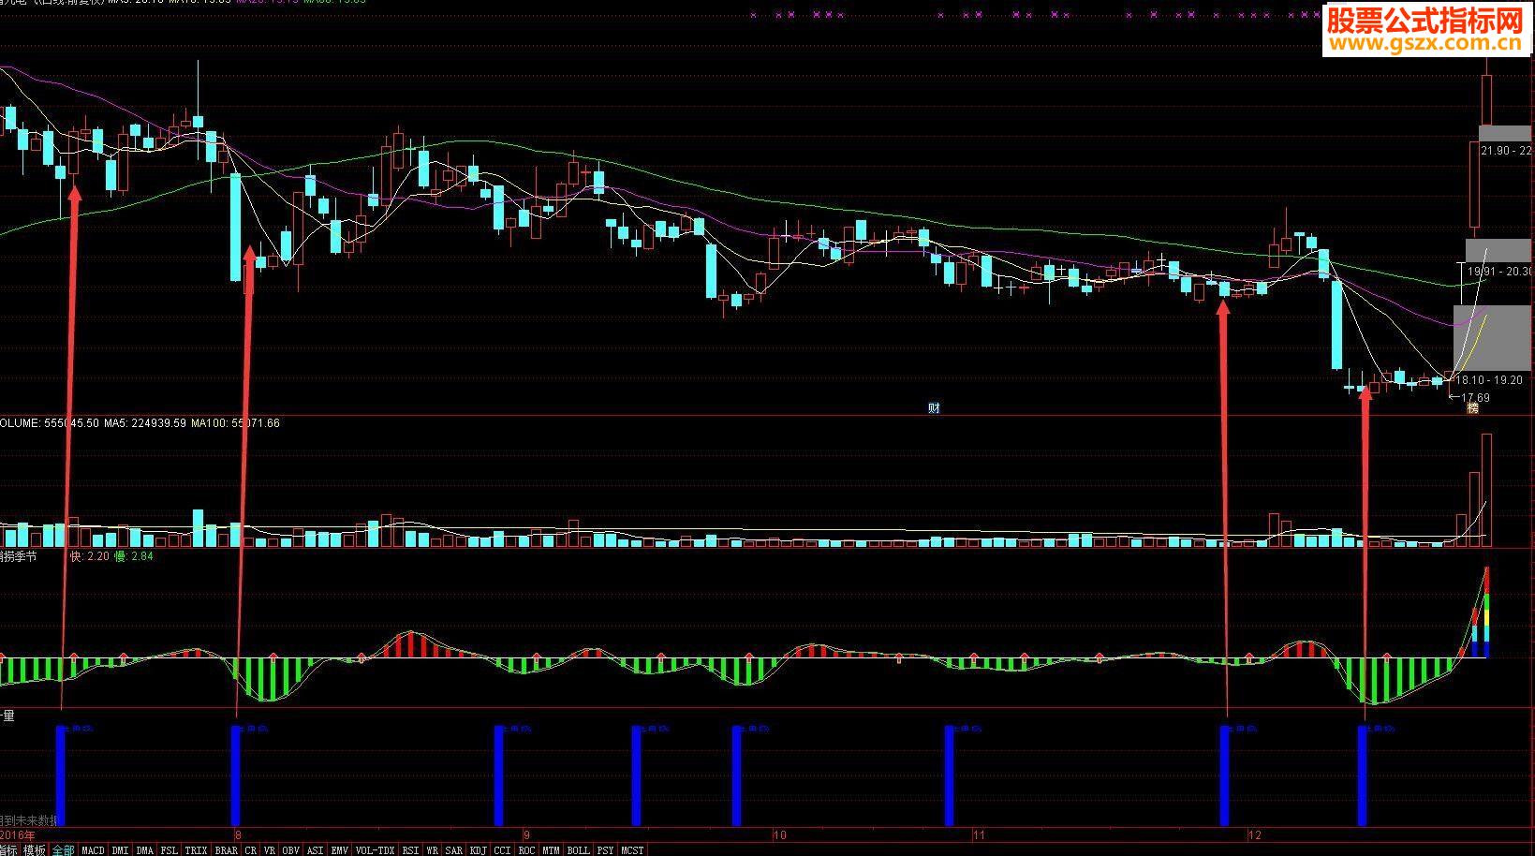Select the TRIX indicator tab

196,850
